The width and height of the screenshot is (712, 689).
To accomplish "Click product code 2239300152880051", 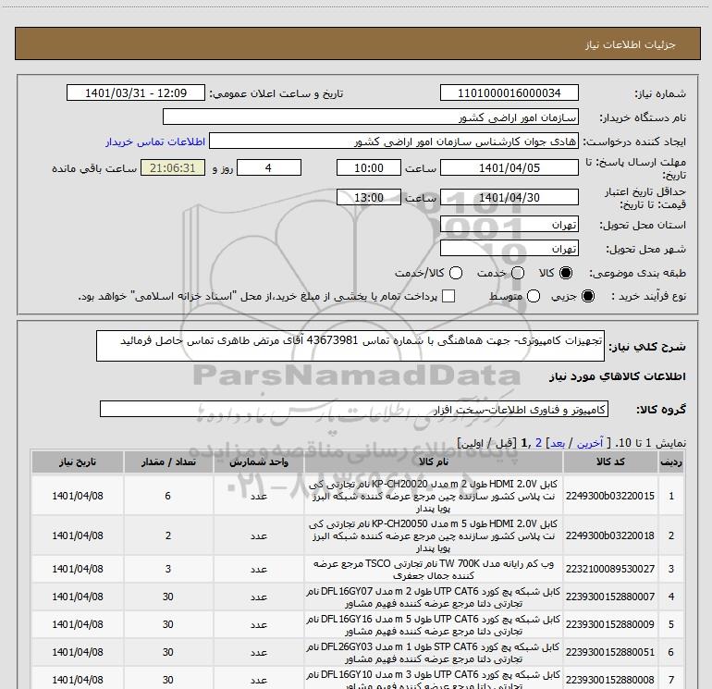I will [610, 652].
